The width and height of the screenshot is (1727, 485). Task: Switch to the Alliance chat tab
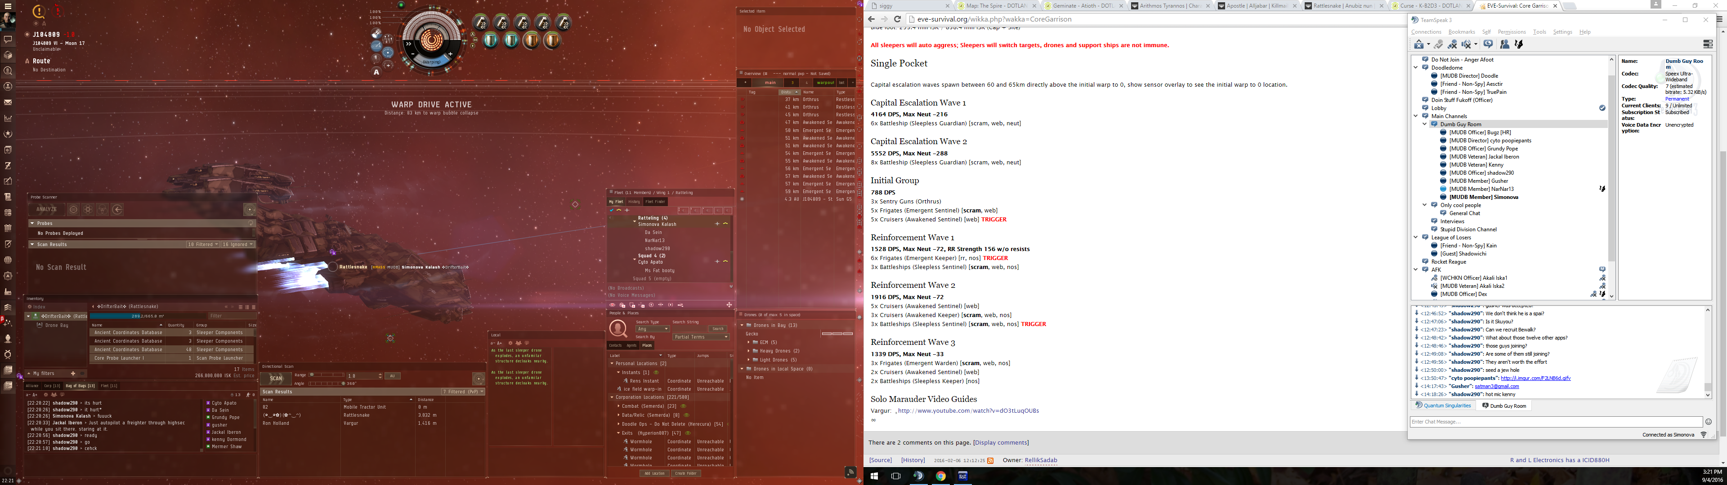(x=32, y=386)
